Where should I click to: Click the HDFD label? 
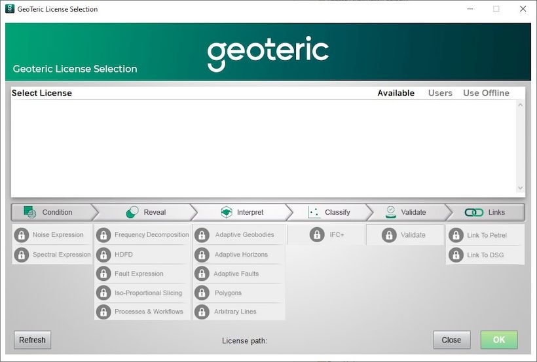click(x=124, y=255)
